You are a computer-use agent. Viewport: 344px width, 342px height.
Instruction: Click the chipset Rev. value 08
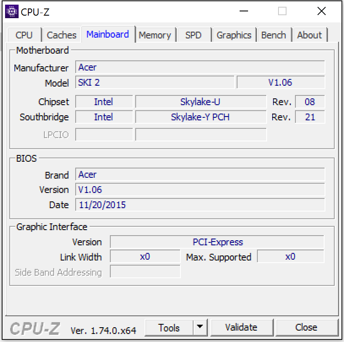(x=310, y=102)
